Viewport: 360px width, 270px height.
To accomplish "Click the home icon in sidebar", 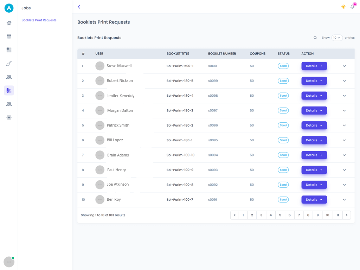I will pyautogui.click(x=9, y=23).
